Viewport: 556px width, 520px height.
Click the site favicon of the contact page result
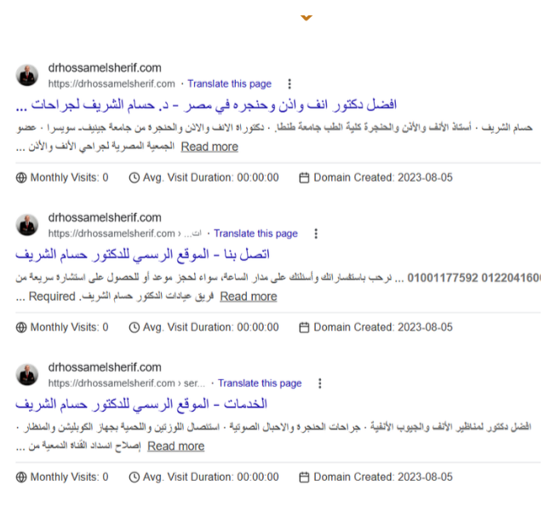(x=27, y=225)
